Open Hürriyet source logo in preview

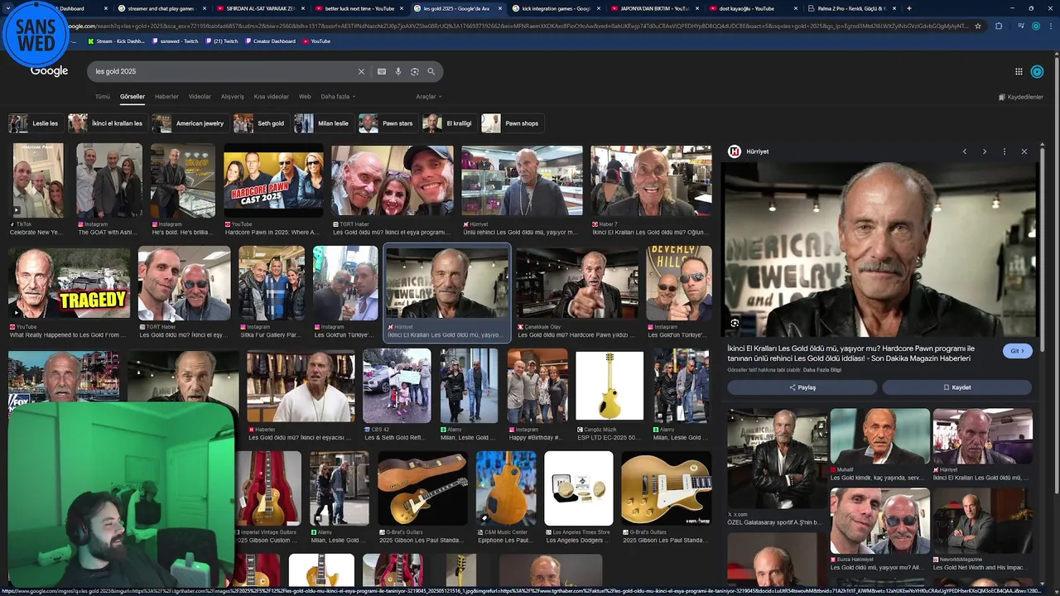735,151
